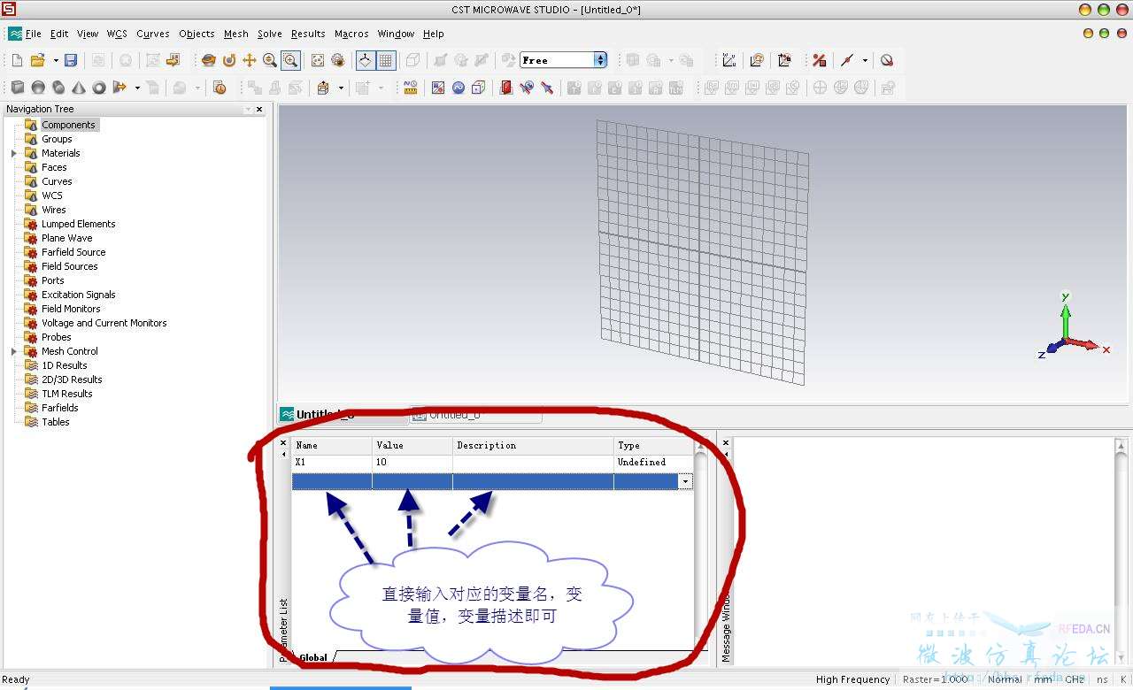
Task: Open boundary conditions settings
Action: tap(479, 88)
